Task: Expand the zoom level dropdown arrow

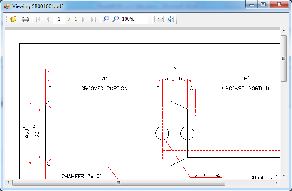Action: 150,19
